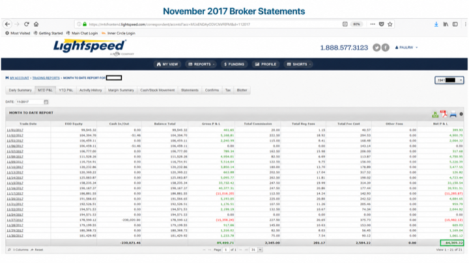Collapse the report panel with round toggle
The image size is (469, 263).
point(461,114)
